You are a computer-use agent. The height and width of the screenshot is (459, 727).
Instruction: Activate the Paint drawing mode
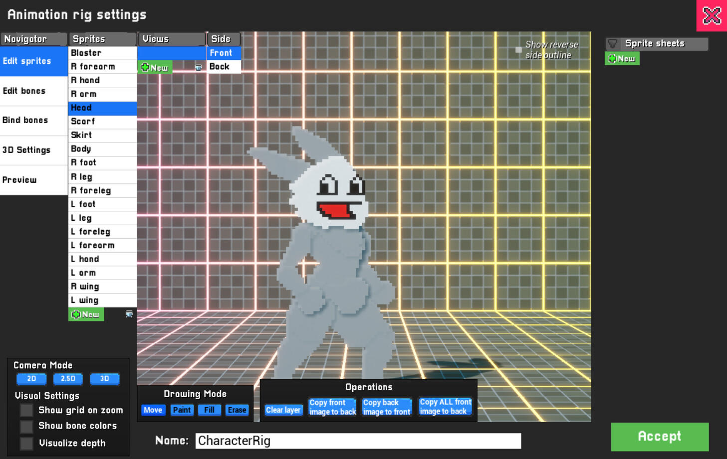click(182, 410)
